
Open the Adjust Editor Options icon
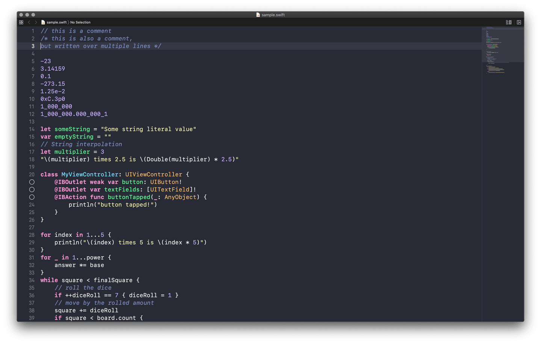click(508, 22)
